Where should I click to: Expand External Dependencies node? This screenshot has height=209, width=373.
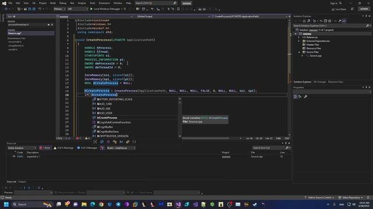(299, 41)
